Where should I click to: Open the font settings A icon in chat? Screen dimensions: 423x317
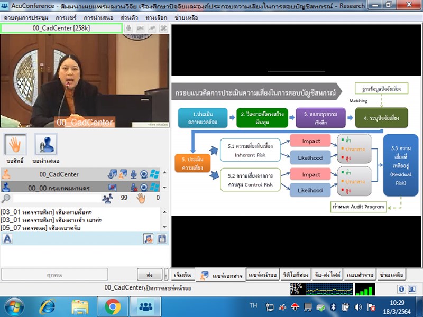tap(7, 239)
